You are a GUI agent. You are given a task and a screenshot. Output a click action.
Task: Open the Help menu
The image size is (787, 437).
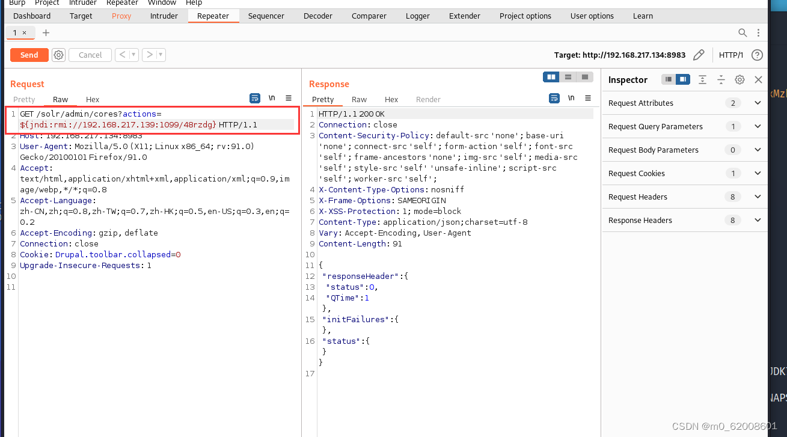click(x=194, y=3)
